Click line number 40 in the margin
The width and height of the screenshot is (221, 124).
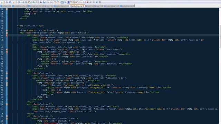tap(2, 25)
